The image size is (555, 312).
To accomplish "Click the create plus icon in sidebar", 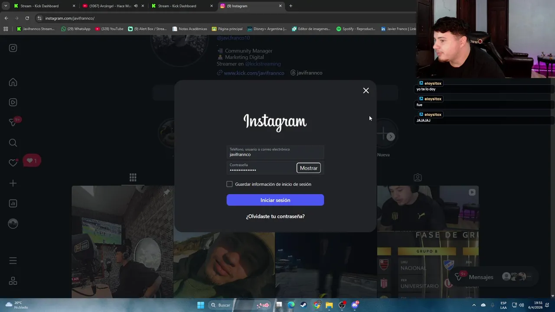I will [x=13, y=183].
